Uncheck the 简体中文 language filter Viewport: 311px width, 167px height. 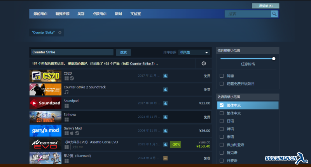(222, 105)
